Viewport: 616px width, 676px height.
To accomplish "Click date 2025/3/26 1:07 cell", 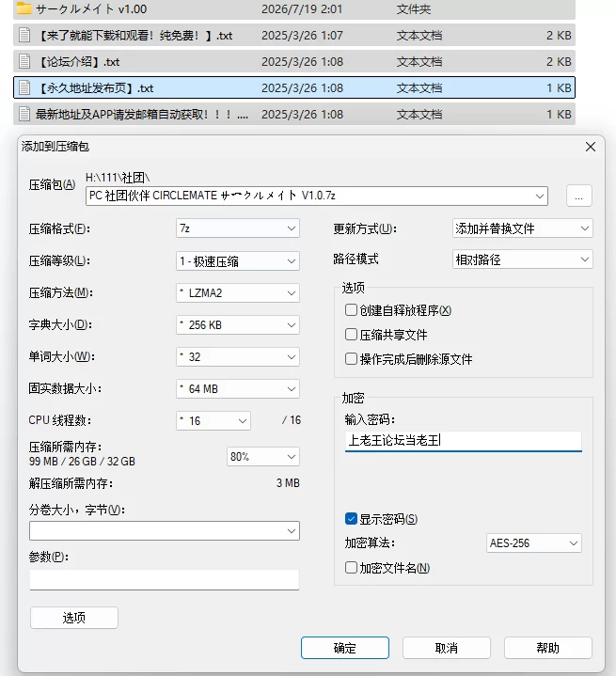I will pyautogui.click(x=302, y=36).
